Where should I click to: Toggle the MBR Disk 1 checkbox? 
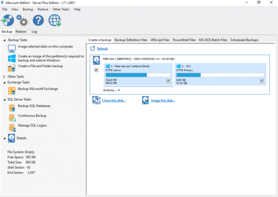pos(96,70)
